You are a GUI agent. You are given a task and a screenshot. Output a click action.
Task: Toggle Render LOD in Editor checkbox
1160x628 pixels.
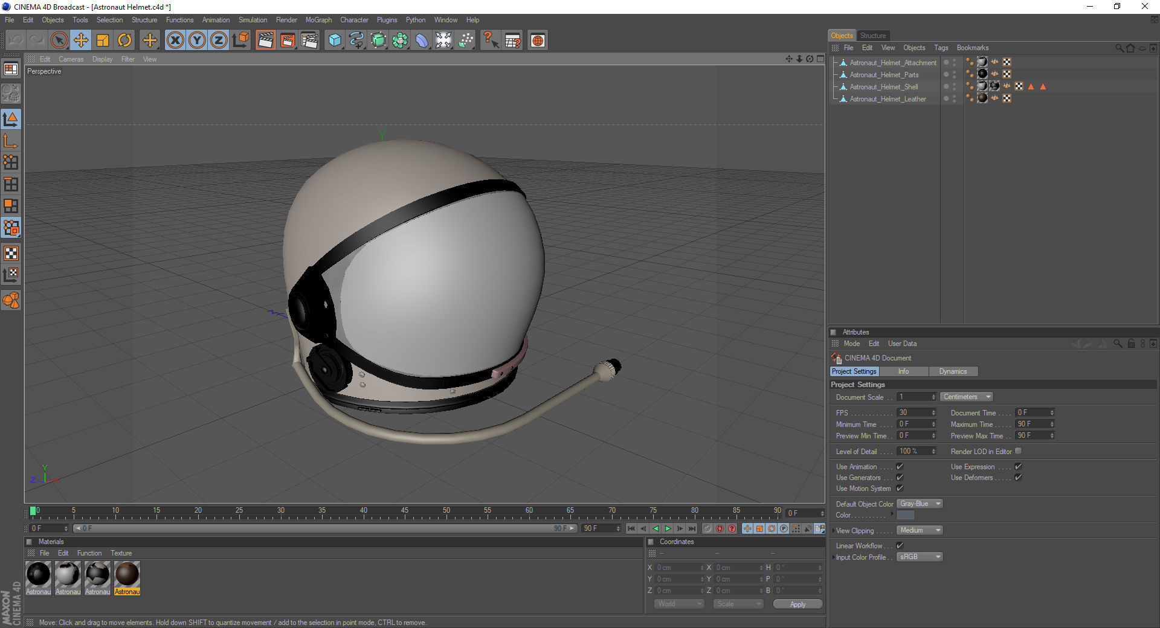click(x=1018, y=451)
